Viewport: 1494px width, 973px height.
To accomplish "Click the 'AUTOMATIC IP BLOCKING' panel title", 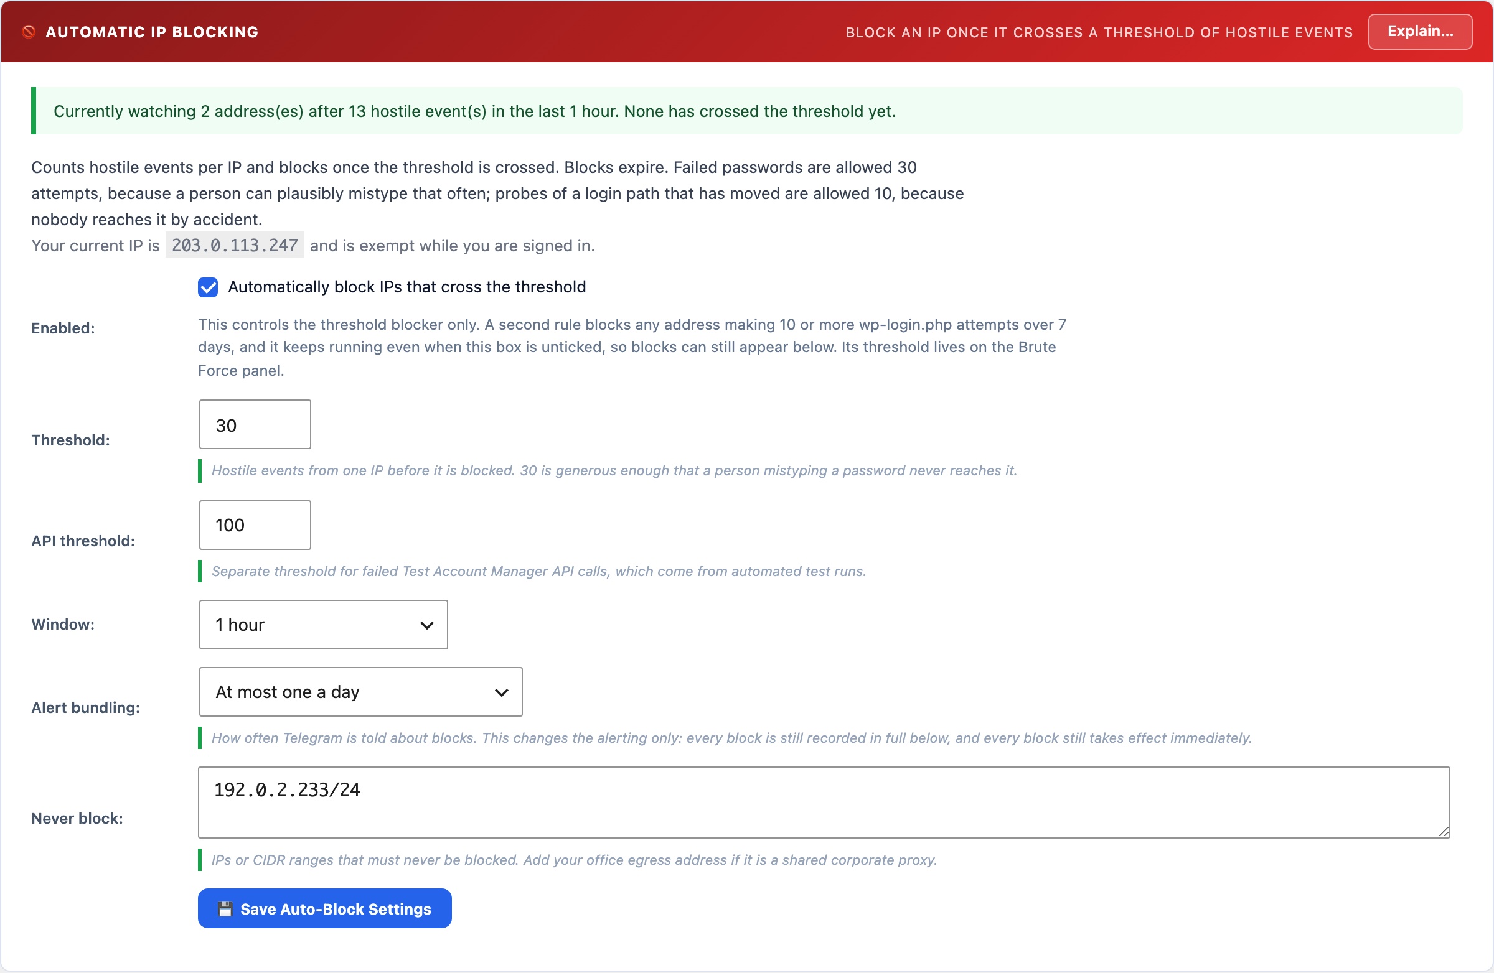I will (152, 32).
